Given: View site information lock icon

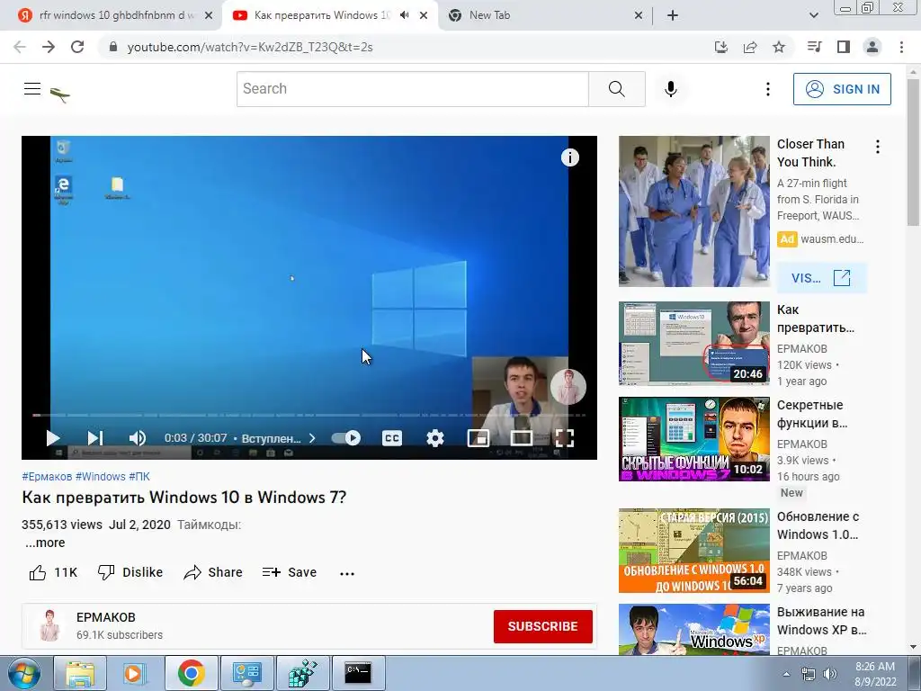Looking at the screenshot, I should (113, 47).
